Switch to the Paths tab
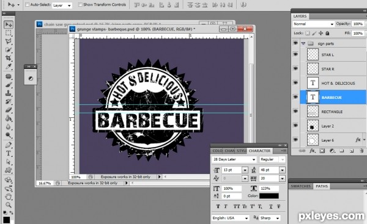Viewport: 367px width, 224px height. (x=322, y=186)
